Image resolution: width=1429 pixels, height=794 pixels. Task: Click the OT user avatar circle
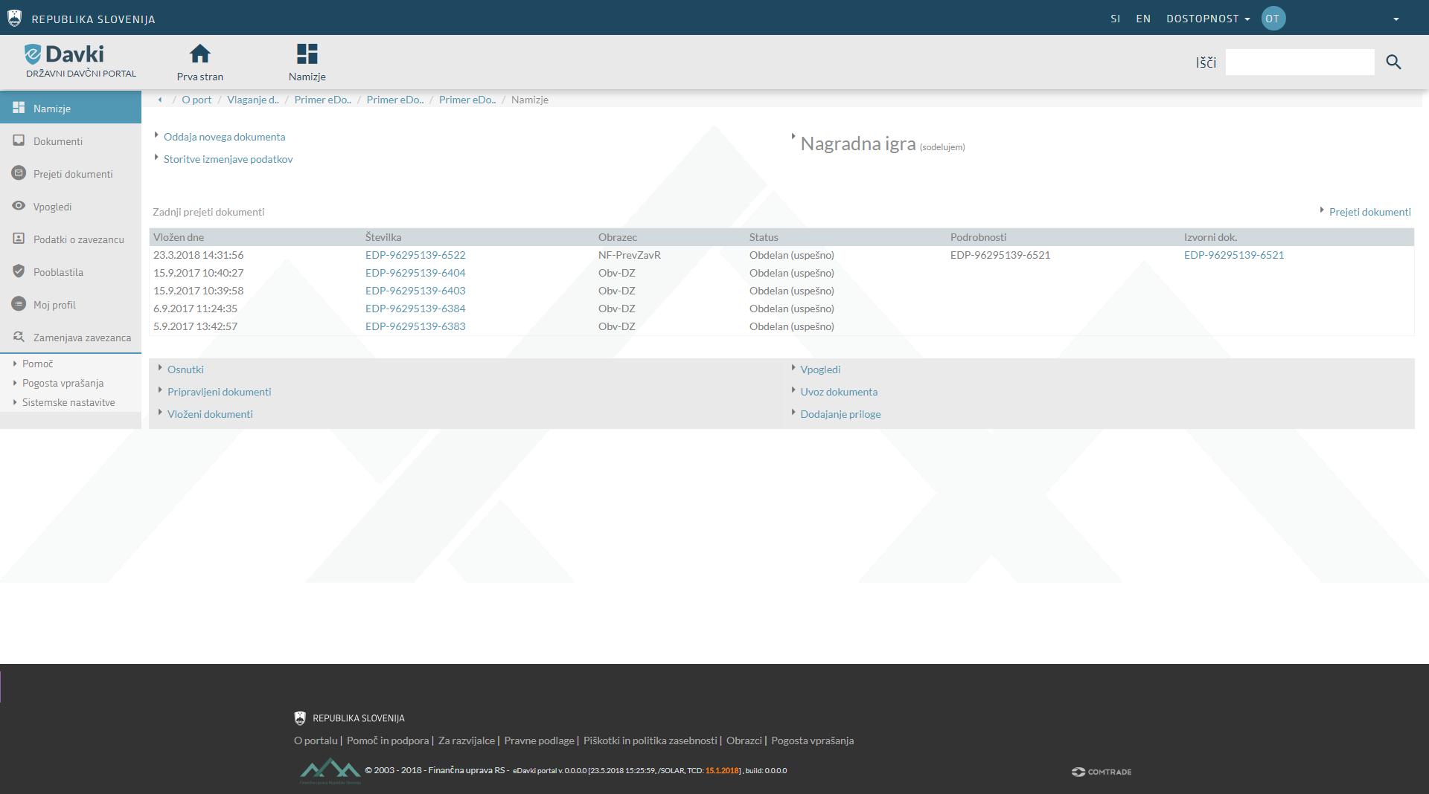point(1273,19)
